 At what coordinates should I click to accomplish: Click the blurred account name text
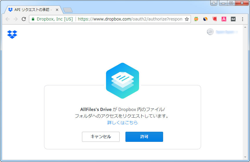click(227, 32)
